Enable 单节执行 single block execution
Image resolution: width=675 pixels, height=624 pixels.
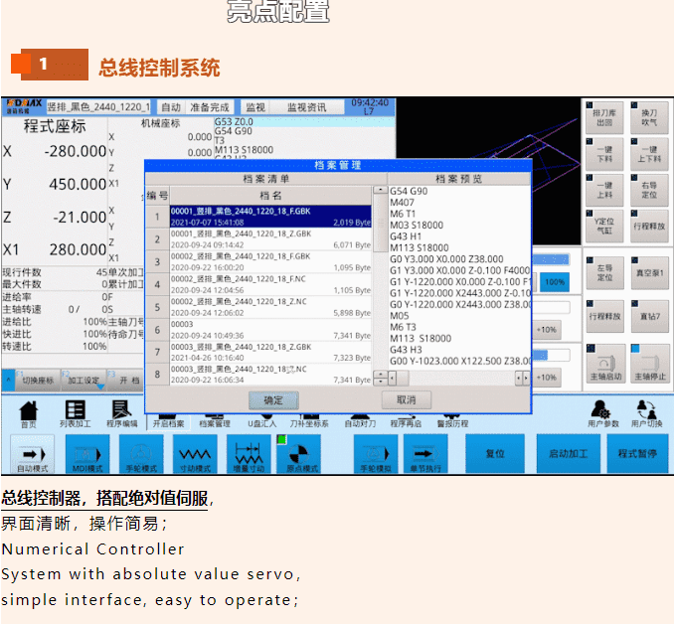coord(425,454)
